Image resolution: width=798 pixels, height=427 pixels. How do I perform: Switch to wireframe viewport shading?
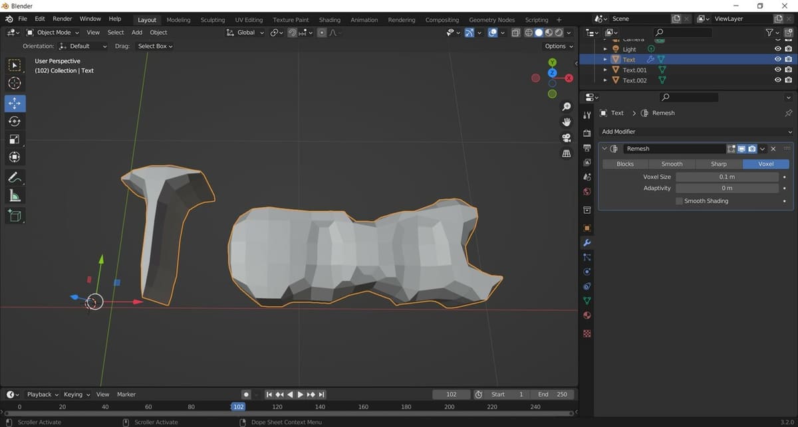pos(529,32)
